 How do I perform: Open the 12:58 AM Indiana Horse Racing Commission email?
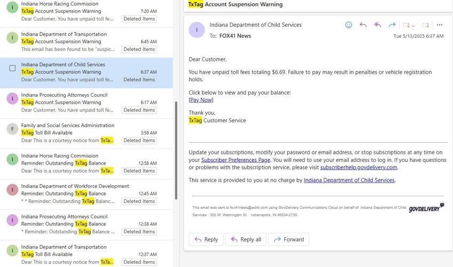pos(87,164)
